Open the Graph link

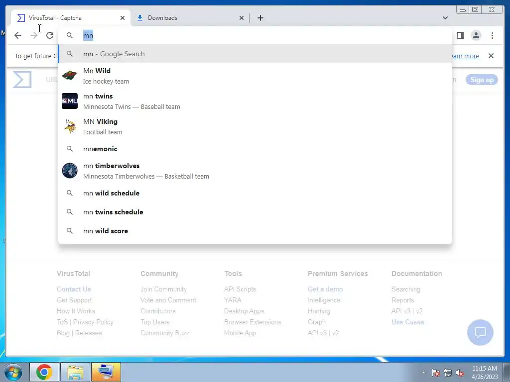316,322
